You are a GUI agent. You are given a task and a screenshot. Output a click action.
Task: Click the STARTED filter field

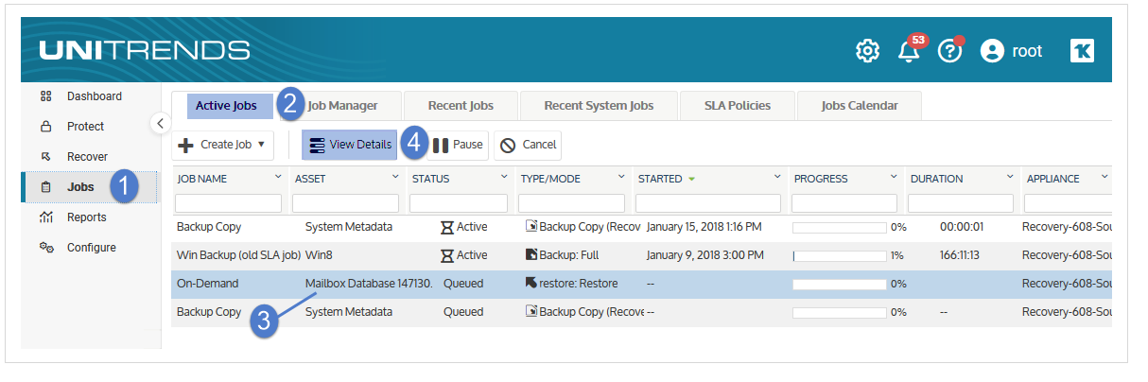[x=708, y=203]
